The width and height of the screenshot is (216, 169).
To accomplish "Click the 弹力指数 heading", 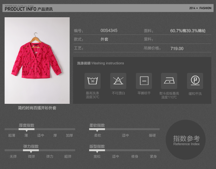I will click(x=31, y=146).
